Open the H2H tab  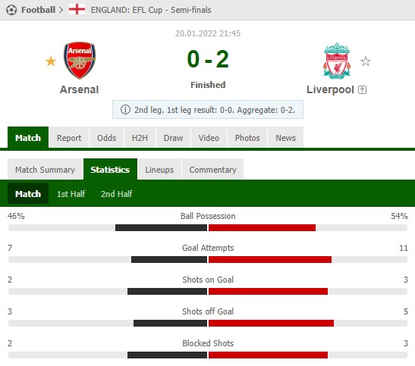tap(140, 137)
